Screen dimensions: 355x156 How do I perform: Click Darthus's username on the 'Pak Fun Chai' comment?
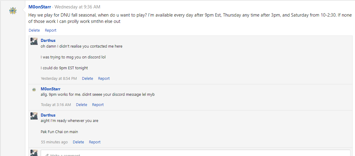[x=48, y=115]
